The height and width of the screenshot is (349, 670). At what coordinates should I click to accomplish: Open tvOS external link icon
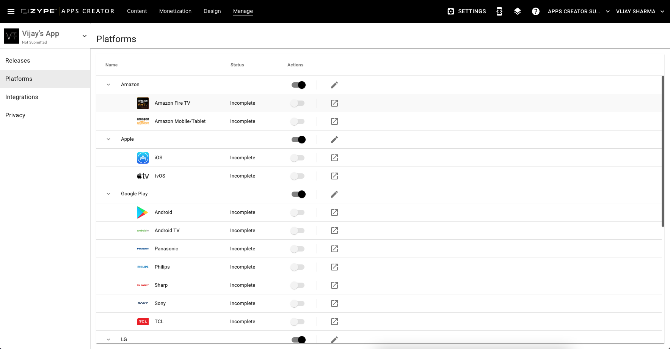pos(334,176)
